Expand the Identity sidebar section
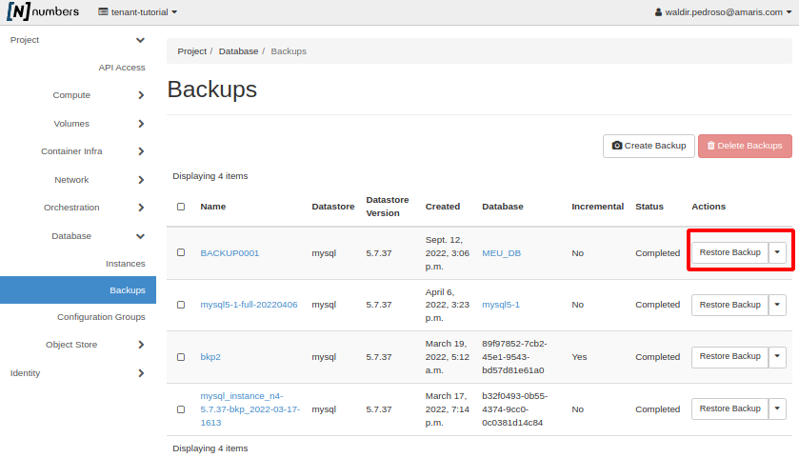Screen dimensions: 799x458 point(77,373)
